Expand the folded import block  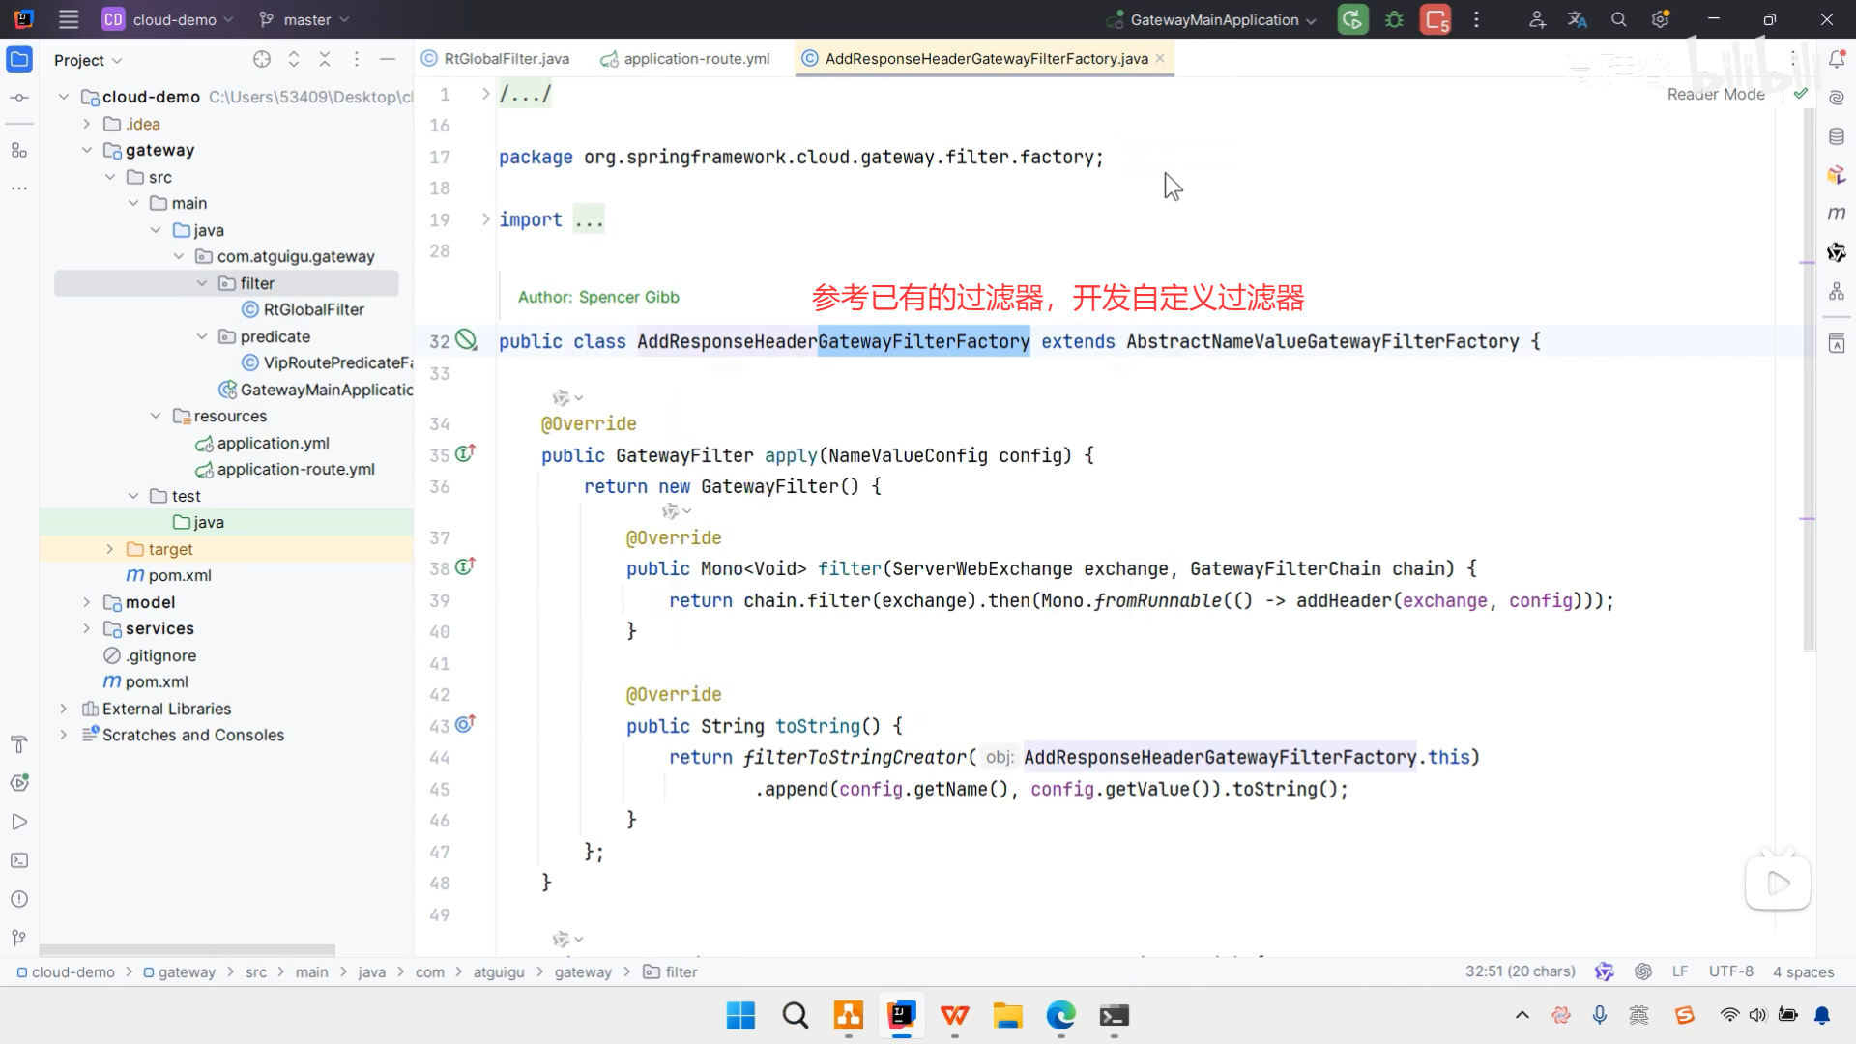[x=486, y=219]
